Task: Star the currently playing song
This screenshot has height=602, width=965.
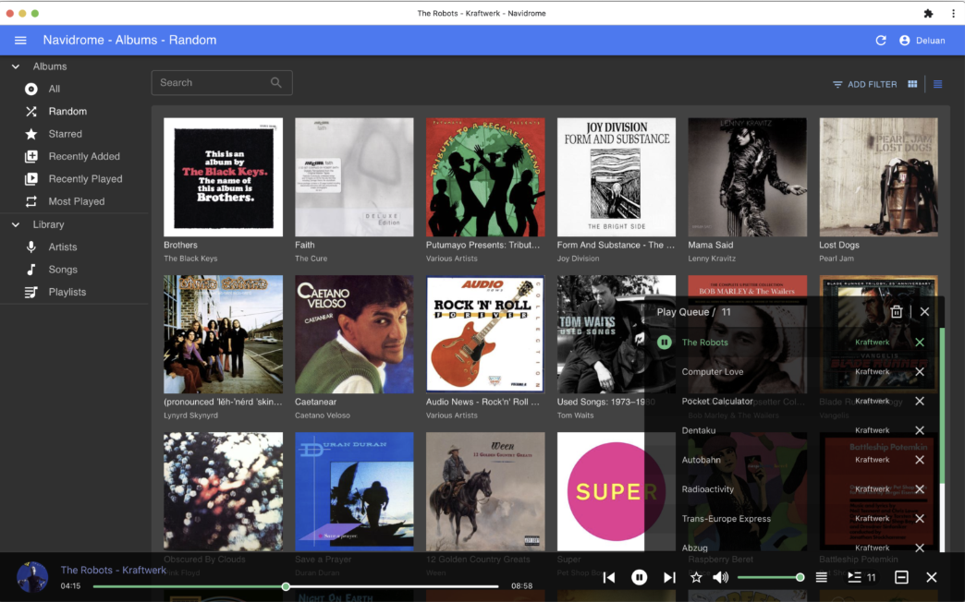Action: [x=696, y=577]
